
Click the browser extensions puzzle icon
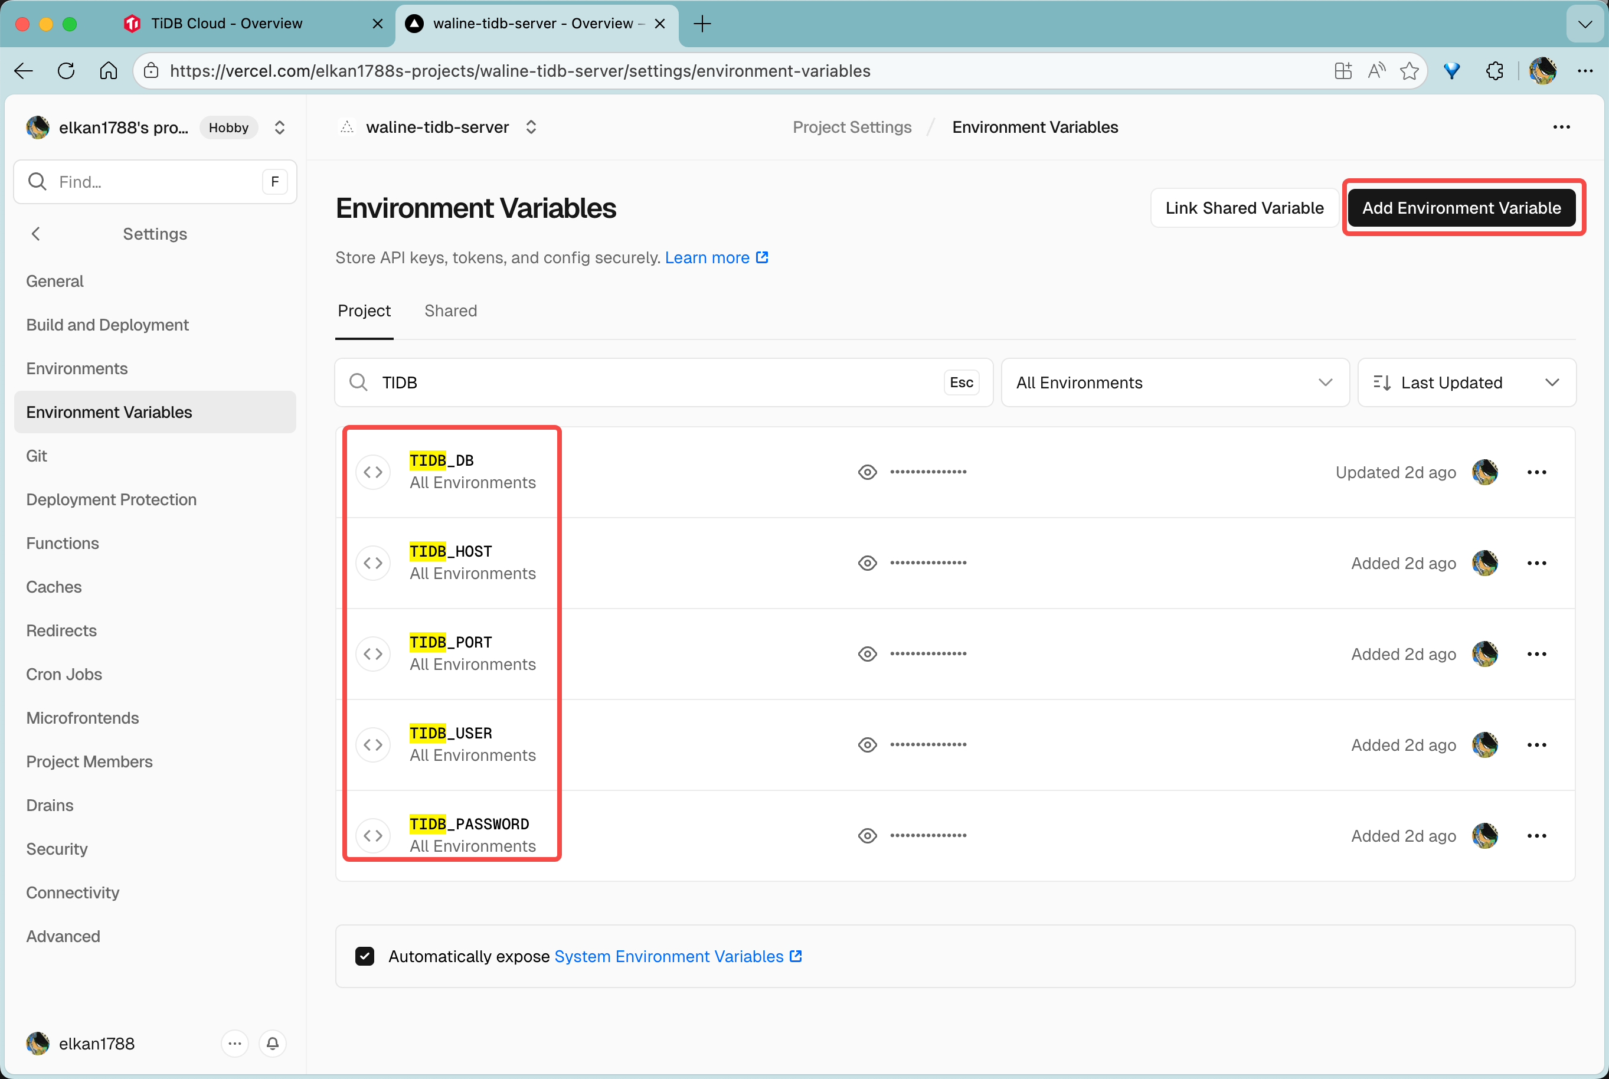tap(1494, 71)
